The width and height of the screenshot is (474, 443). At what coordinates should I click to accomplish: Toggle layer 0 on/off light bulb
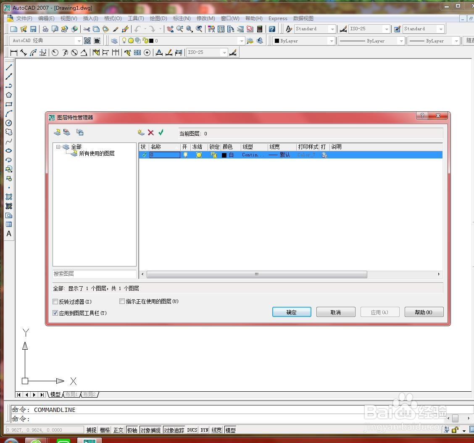pos(185,155)
